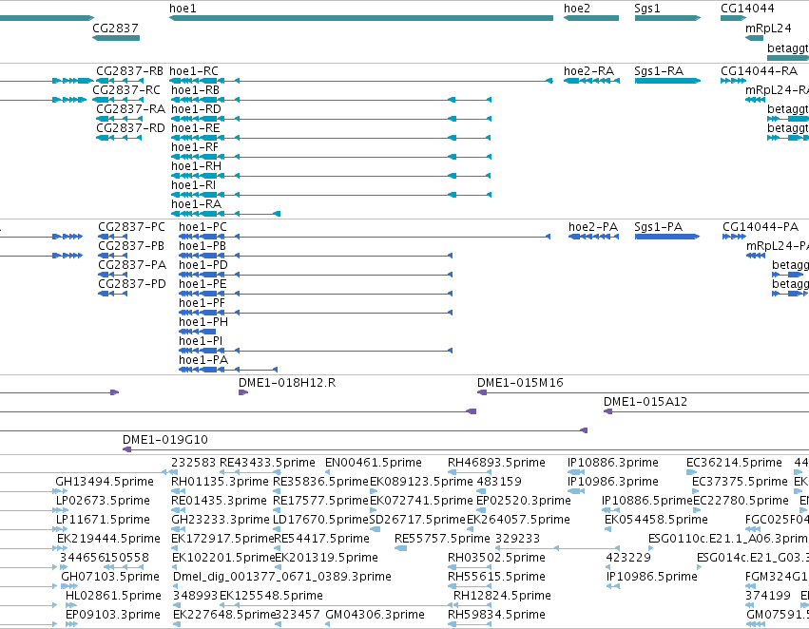Select EST HL02861.5prime
Screen dimensions: 809x629
[x=113, y=596]
